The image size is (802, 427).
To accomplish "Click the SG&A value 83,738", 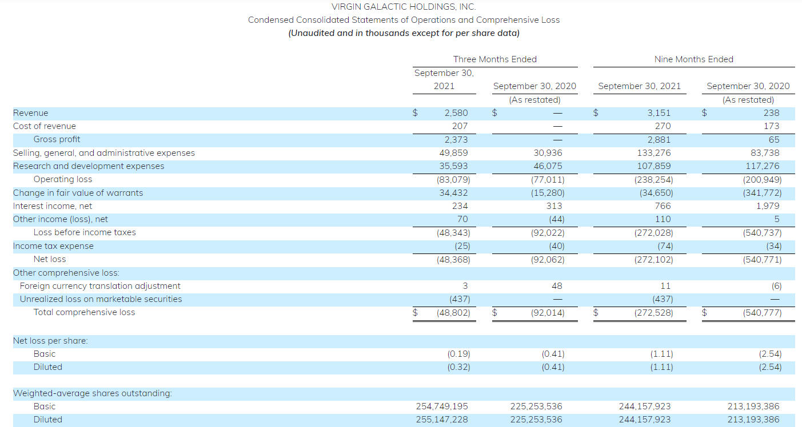I will (765, 153).
